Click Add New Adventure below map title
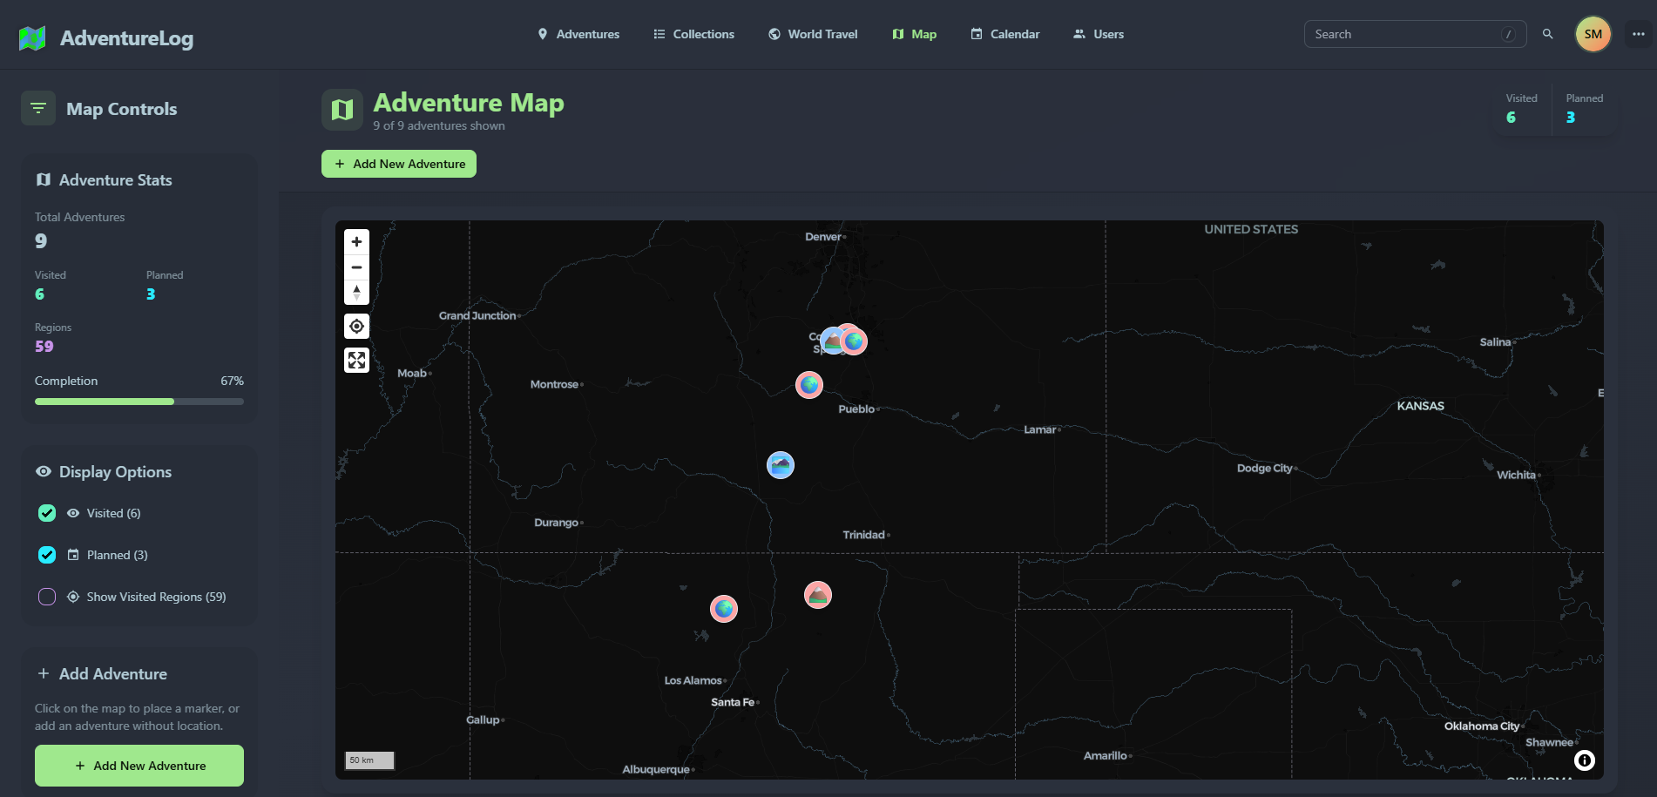The image size is (1657, 797). [399, 164]
